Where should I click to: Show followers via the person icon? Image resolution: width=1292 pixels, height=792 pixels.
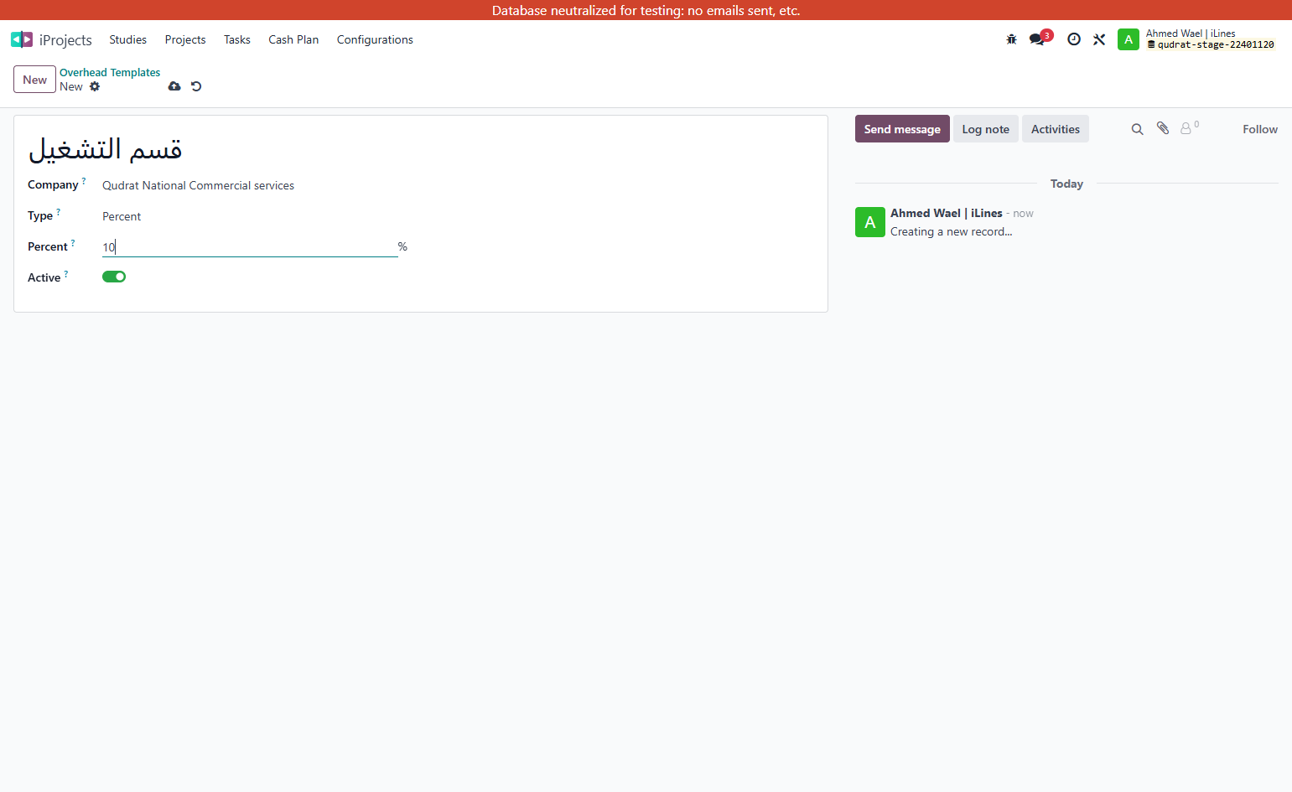1189,127
